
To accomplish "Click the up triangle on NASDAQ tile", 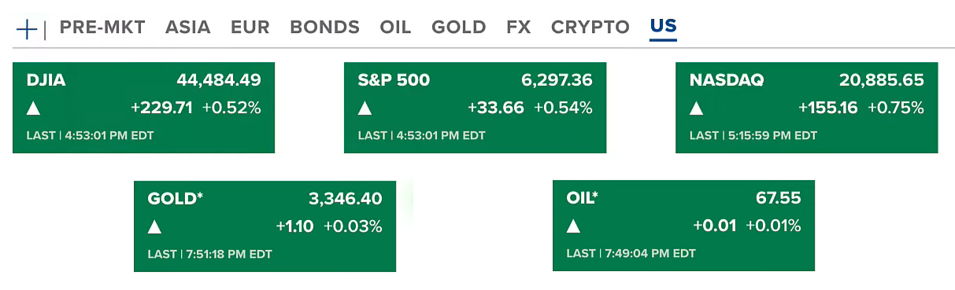I will (696, 108).
